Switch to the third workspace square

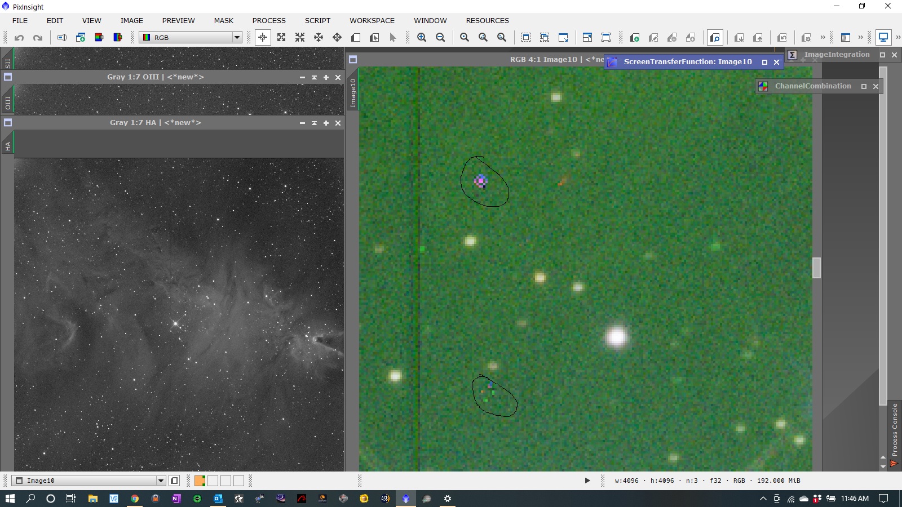coord(225,481)
